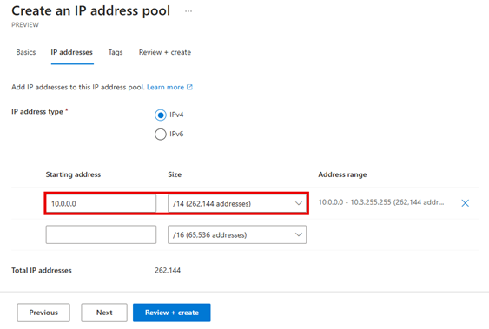Click the chevron arrow of the /14 dropdown
The width and height of the screenshot is (489, 329).
[x=299, y=203]
